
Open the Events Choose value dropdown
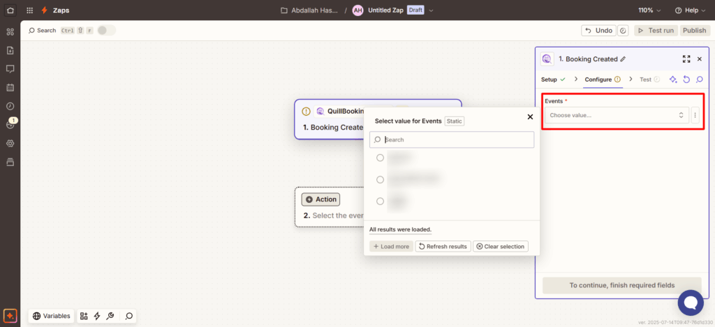tap(616, 115)
